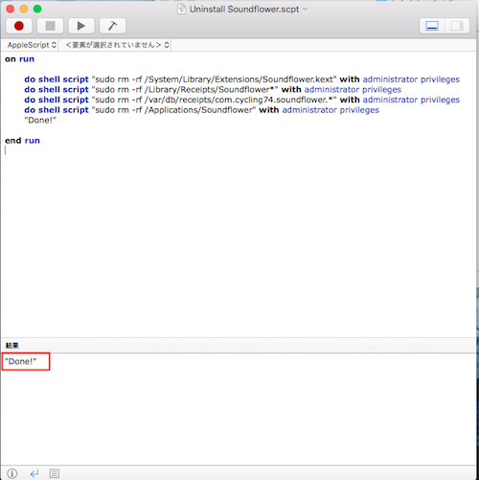Zoom the window with the green button
Image resolution: width=479 pixels, height=480 pixels.
(x=37, y=9)
